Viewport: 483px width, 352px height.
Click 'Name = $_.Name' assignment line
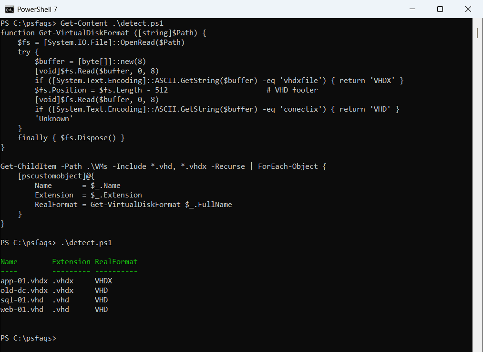click(78, 186)
